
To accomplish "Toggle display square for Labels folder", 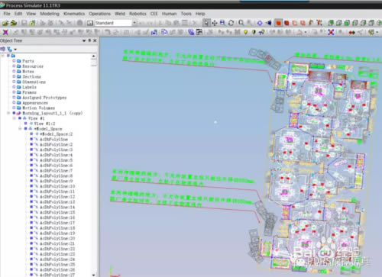I will 14,87.
